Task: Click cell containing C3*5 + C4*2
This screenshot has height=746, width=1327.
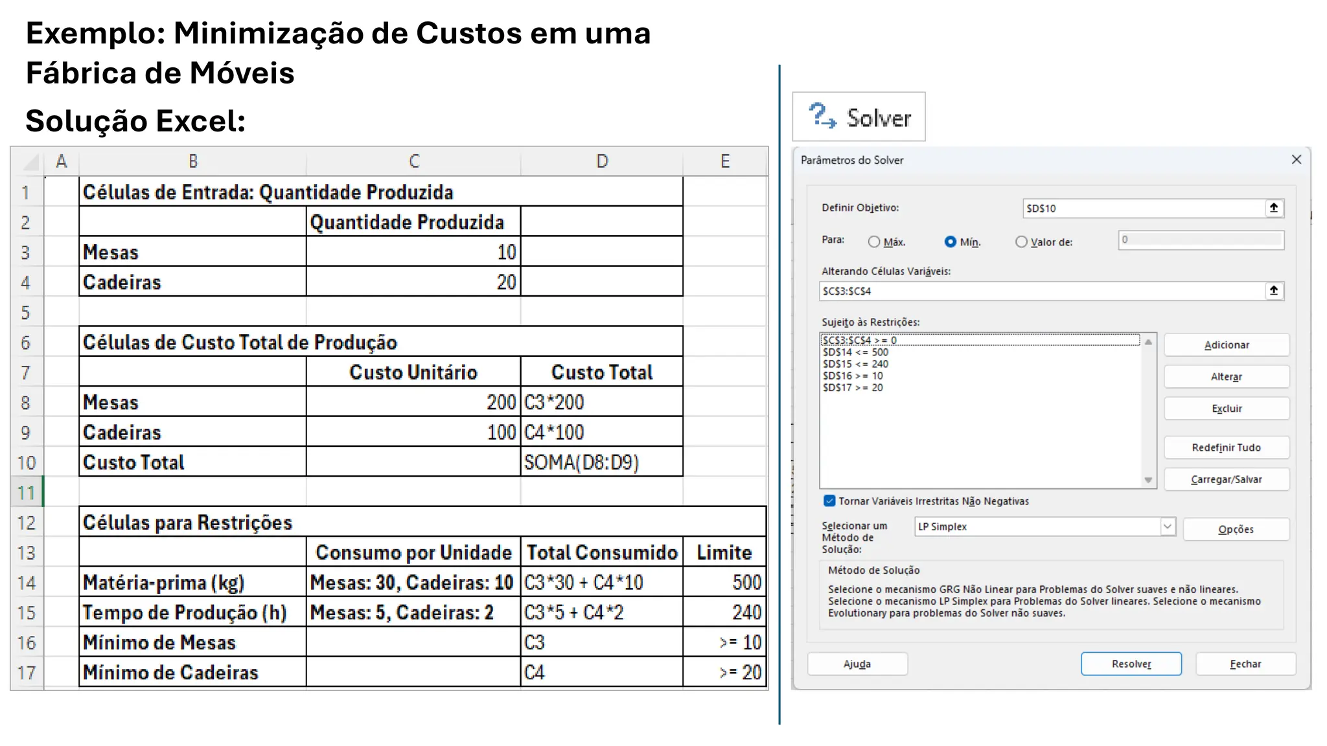Action: click(602, 612)
